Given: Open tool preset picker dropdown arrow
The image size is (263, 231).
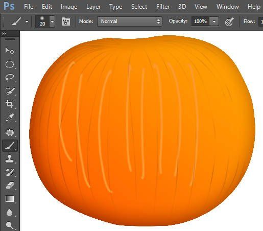Looking at the screenshot, I should tap(27, 22).
